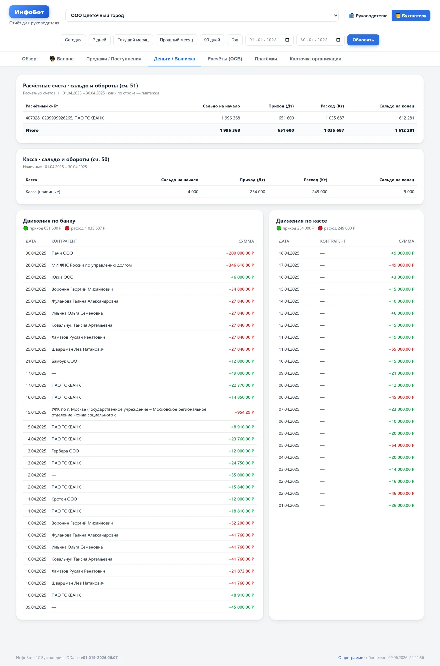Switch view to Руководителю
440x666 pixels.
(368, 16)
